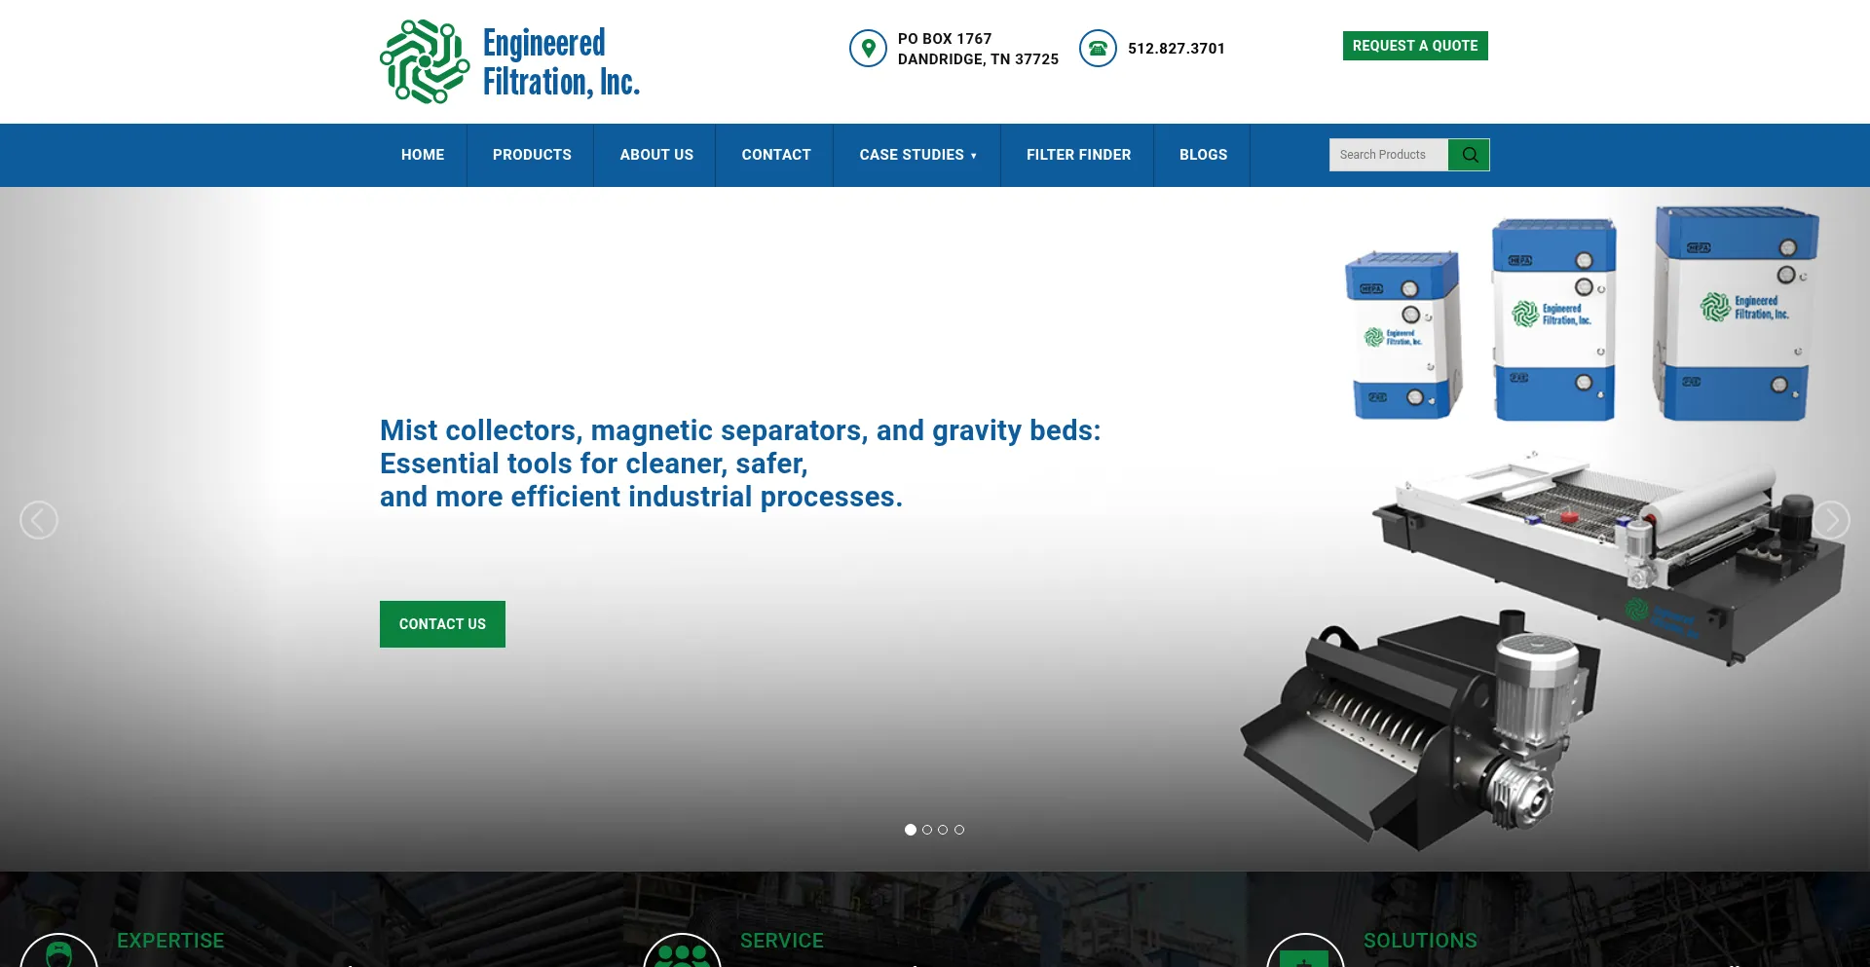
Task: Switch to the FILTER FINDER page
Action: [x=1078, y=154]
